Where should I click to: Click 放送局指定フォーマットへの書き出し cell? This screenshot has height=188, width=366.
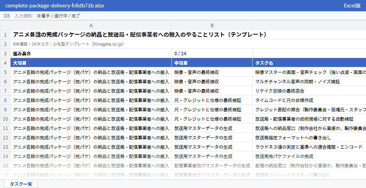[x=309, y=137]
